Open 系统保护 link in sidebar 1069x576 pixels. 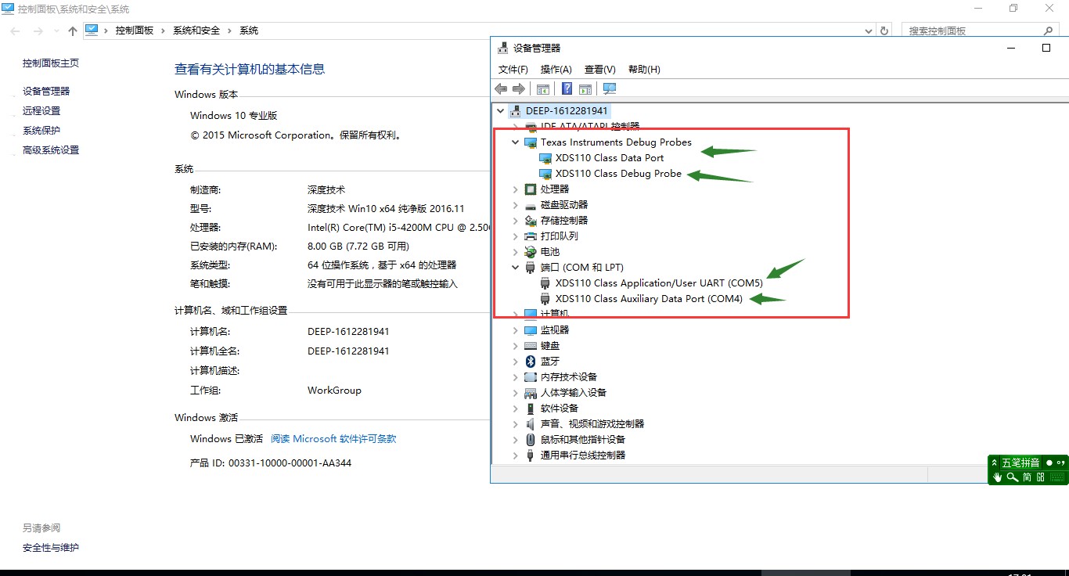click(41, 131)
